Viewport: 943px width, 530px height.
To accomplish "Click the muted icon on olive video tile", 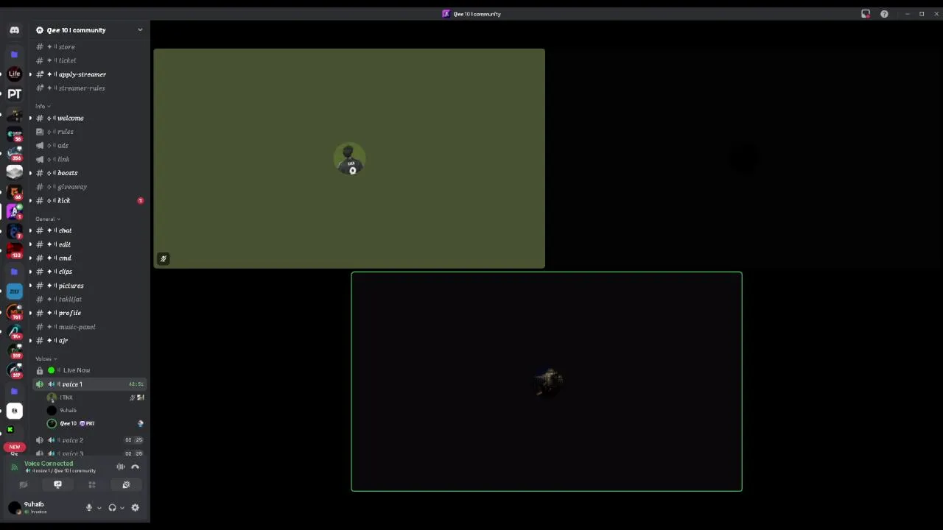I will pyautogui.click(x=164, y=258).
